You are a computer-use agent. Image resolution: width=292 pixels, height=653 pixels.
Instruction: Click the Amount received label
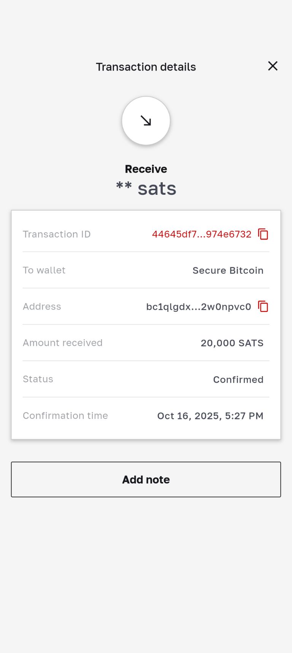(x=63, y=343)
